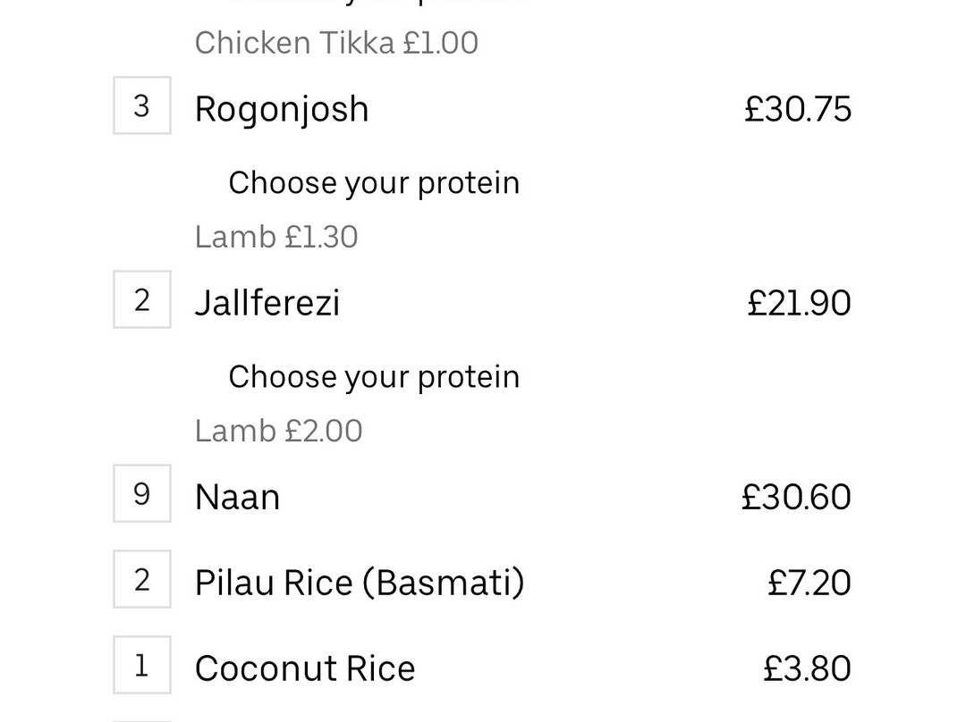Viewport: 966px width, 722px height.
Task: Select the Lamb £2.00 protein option
Action: [278, 431]
